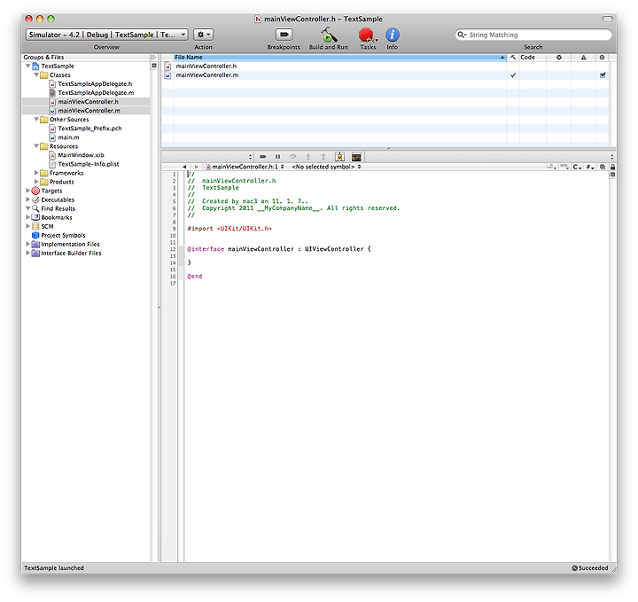Expand Implementation Files smart group
638x602 pixels.
pos(28,244)
